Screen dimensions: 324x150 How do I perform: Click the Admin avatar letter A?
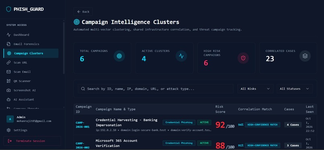[10, 119]
